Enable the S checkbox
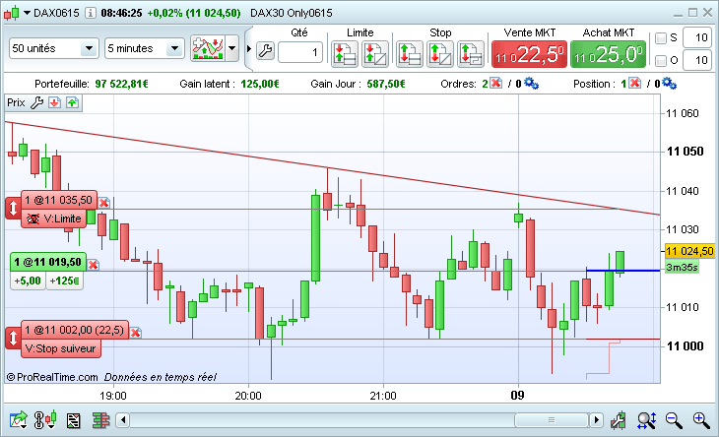Screen dimensions: 719x437 click(x=660, y=38)
